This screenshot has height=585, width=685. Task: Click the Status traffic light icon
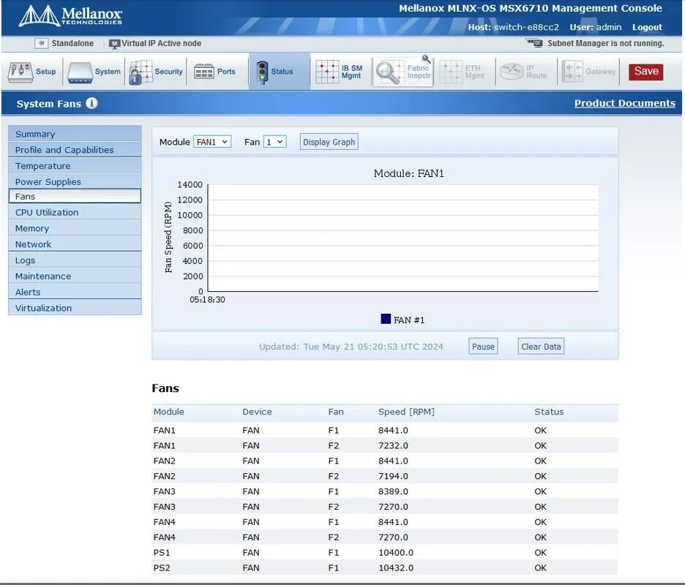click(x=262, y=72)
